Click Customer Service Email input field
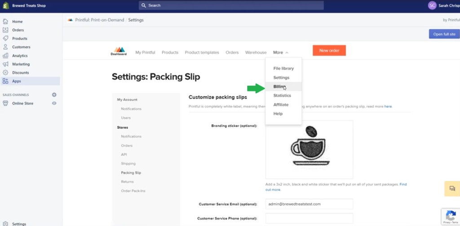Screen dimensions: 460x226 pos(309,204)
